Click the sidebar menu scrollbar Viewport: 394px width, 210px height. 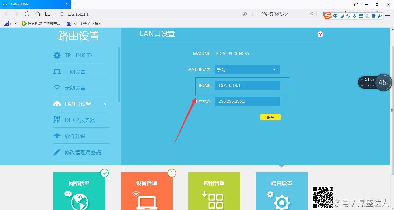(x=119, y=74)
